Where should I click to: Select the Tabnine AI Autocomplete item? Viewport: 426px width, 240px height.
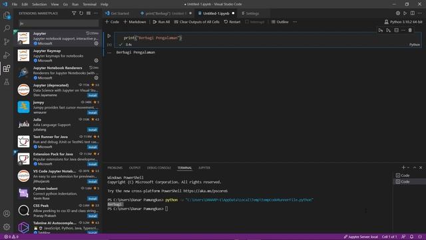[58, 227]
